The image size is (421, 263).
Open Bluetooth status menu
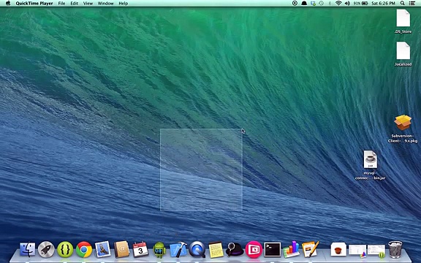[330, 3]
